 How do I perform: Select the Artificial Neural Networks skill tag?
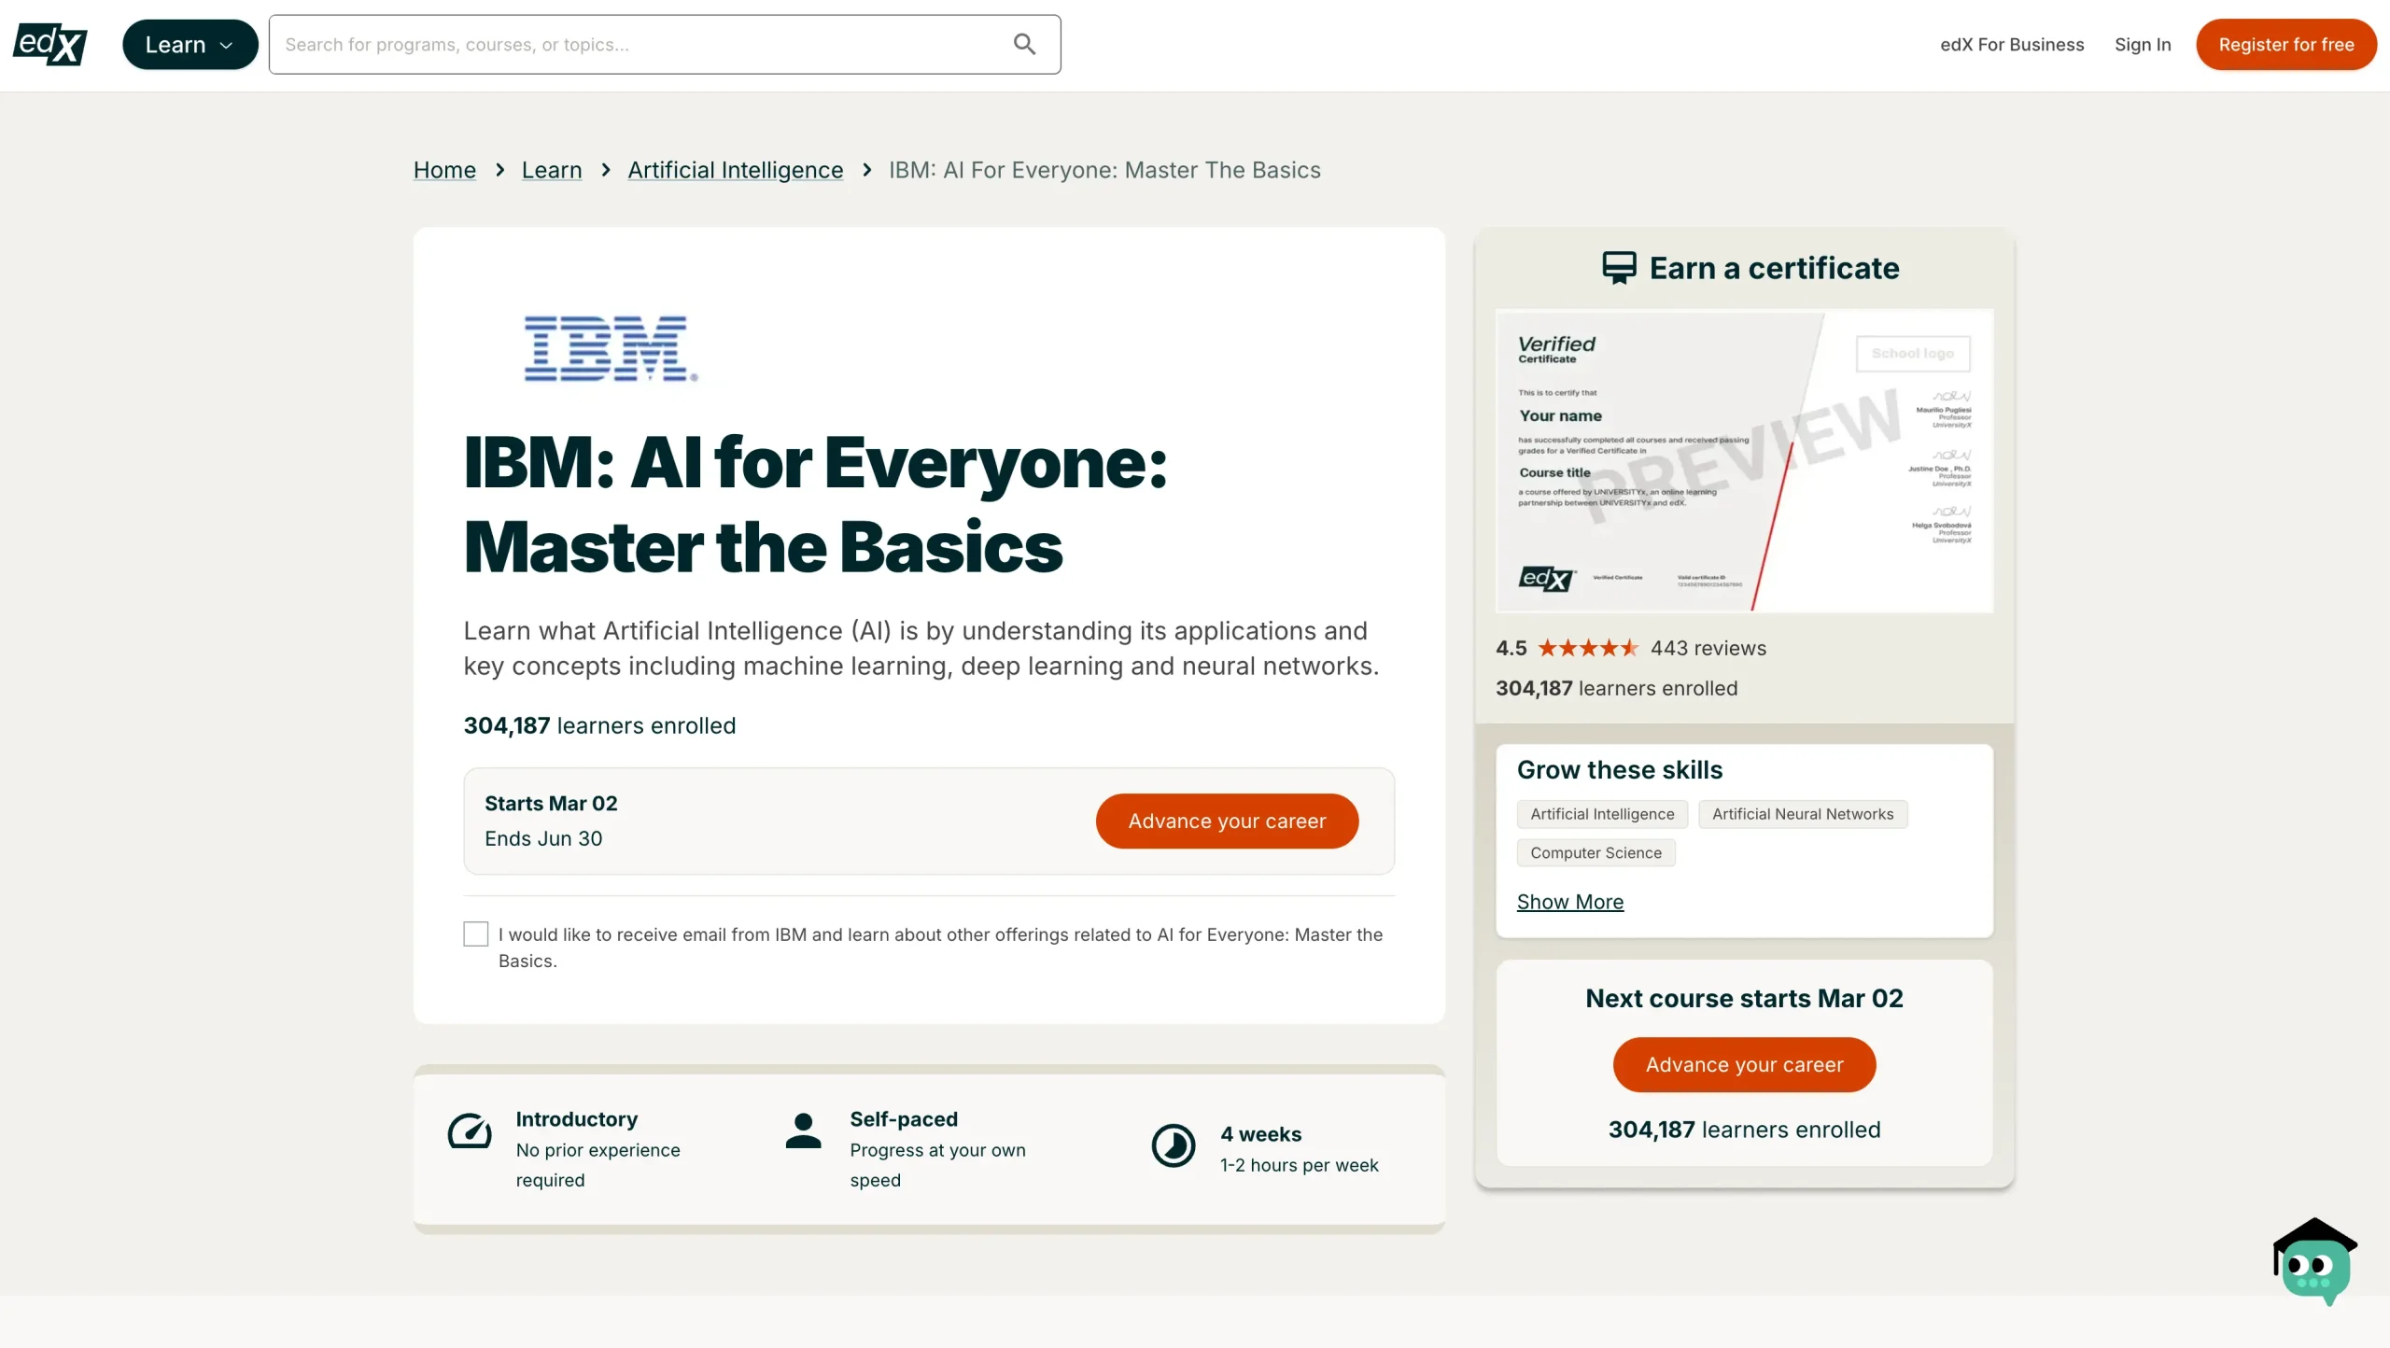click(x=1803, y=814)
